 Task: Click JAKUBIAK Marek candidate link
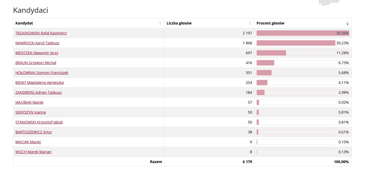[29, 102]
